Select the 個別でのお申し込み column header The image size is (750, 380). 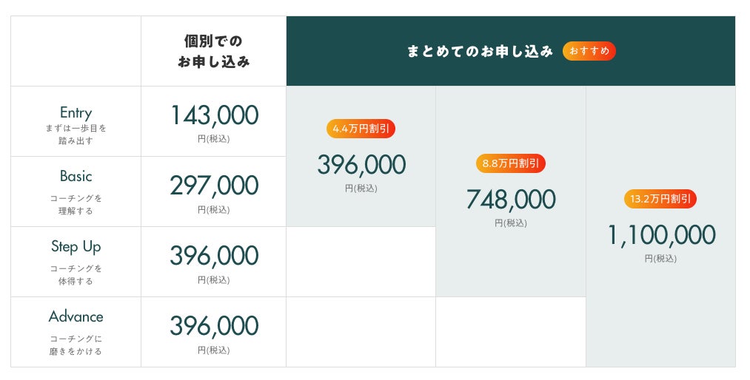point(213,51)
